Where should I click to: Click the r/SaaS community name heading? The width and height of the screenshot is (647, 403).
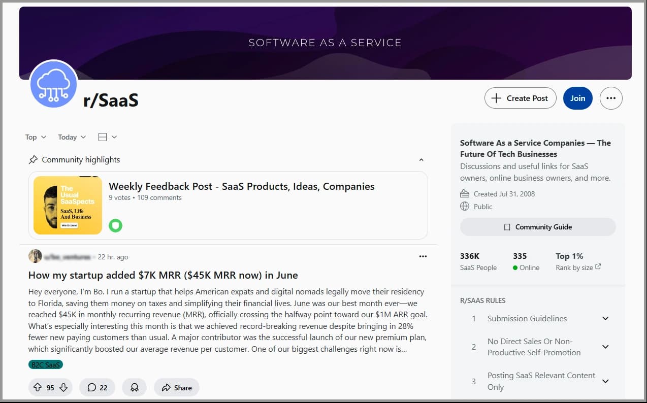point(111,100)
